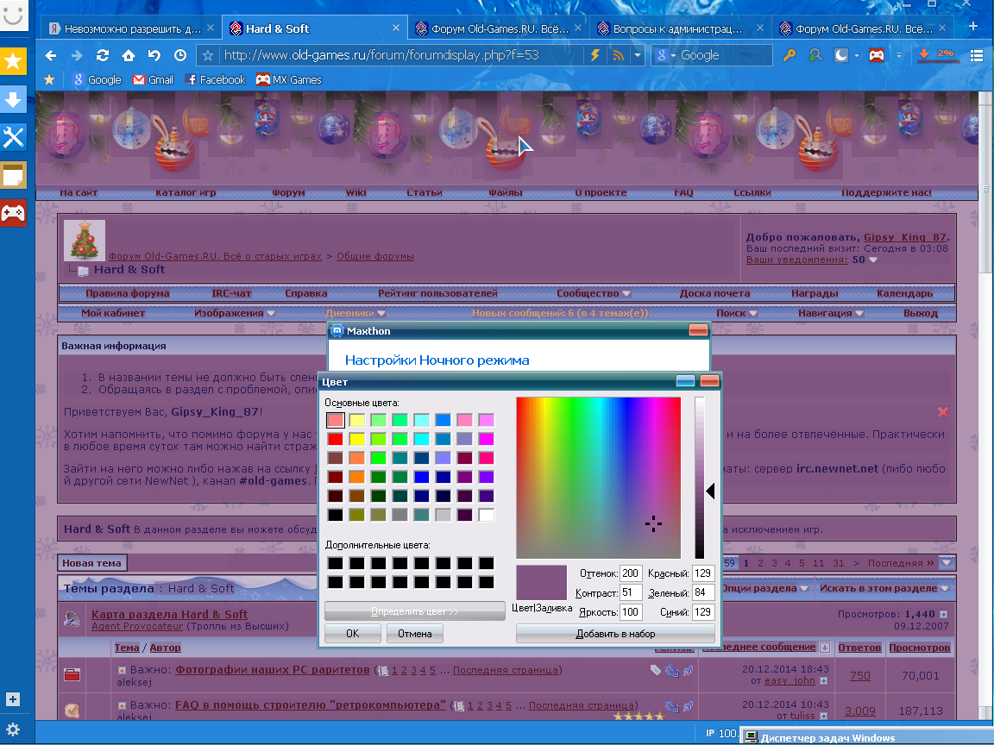Viewport: 994px width, 745px height.
Task: Click the sidebar settings gear icon
Action: [x=13, y=729]
